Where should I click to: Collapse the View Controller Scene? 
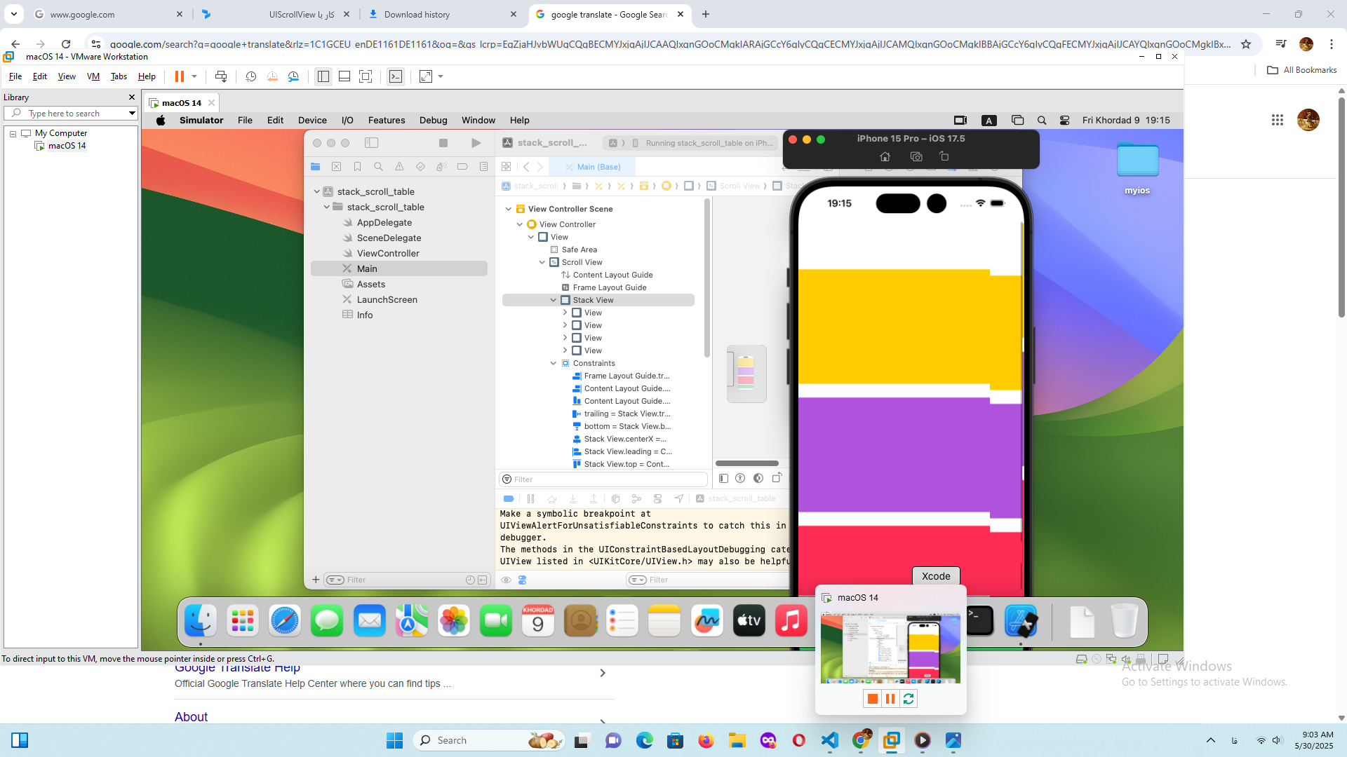coord(509,209)
